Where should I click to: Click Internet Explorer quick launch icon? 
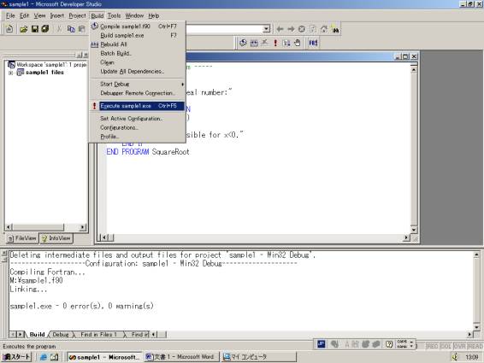[x=44, y=357]
